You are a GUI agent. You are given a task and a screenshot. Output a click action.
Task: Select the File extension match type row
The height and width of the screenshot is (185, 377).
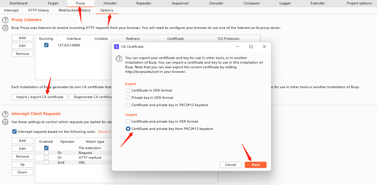[x=90, y=148]
